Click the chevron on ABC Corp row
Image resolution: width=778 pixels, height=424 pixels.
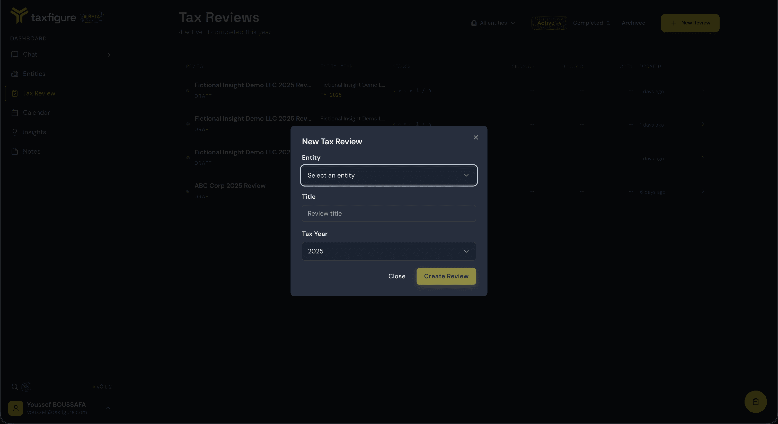coord(703,191)
